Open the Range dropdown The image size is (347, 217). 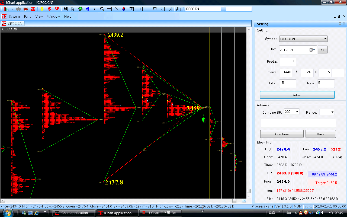pyautogui.click(x=327, y=112)
